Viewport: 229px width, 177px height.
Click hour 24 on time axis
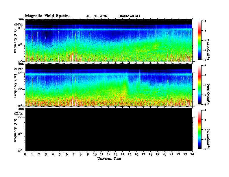tap(192, 154)
